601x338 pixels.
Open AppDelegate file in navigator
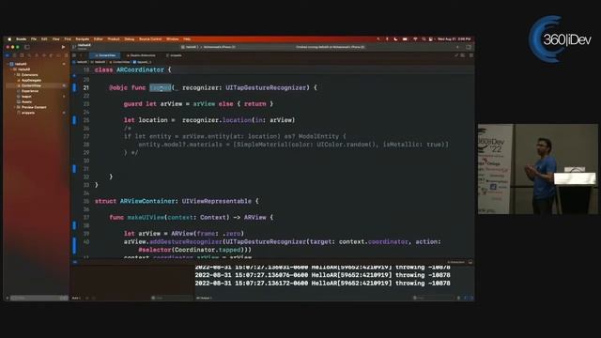click(x=31, y=81)
